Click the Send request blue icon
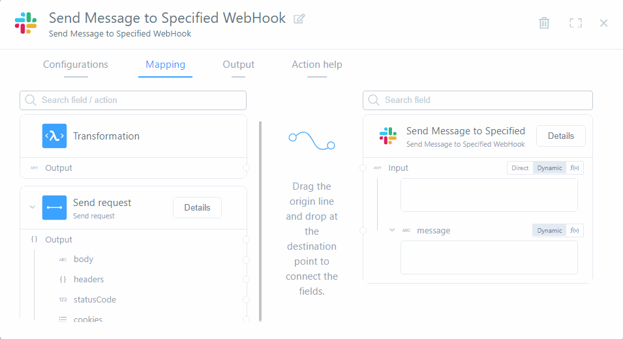This screenshot has width=623, height=339. pyautogui.click(x=55, y=207)
